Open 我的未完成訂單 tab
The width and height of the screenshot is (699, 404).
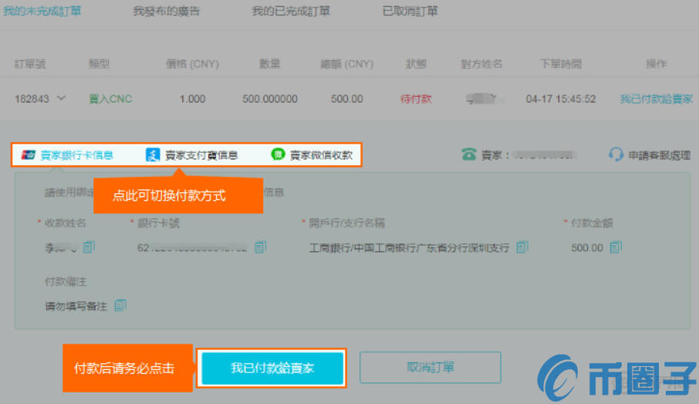(x=42, y=12)
